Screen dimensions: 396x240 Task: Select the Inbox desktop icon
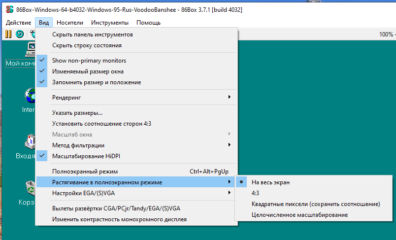point(30,141)
